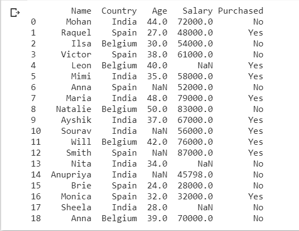Click salary 70000.0 in row 18

pyautogui.click(x=195, y=218)
